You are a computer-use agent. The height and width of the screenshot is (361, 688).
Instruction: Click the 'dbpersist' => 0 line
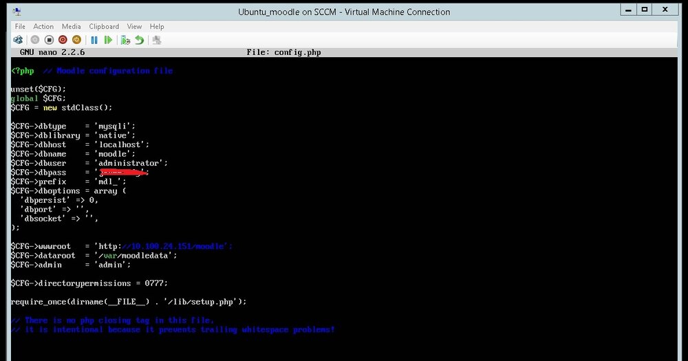point(59,200)
